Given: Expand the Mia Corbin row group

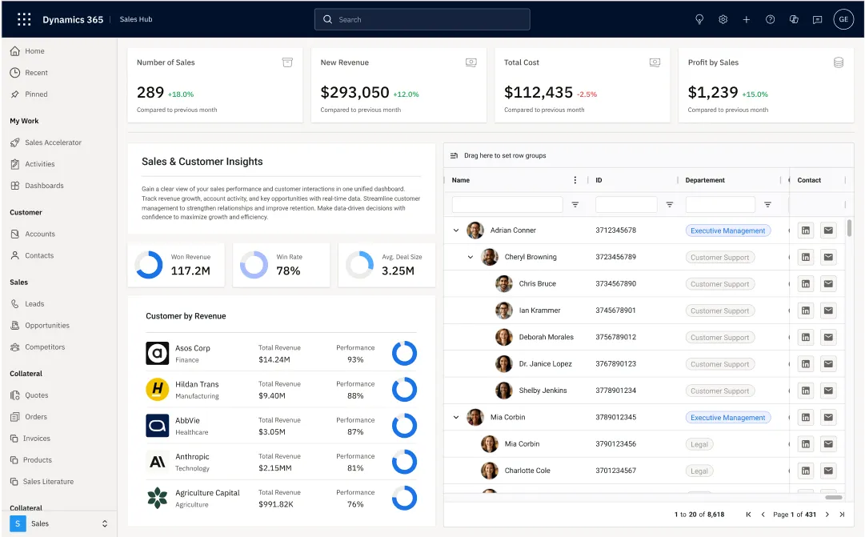Looking at the screenshot, I should pyautogui.click(x=456, y=417).
